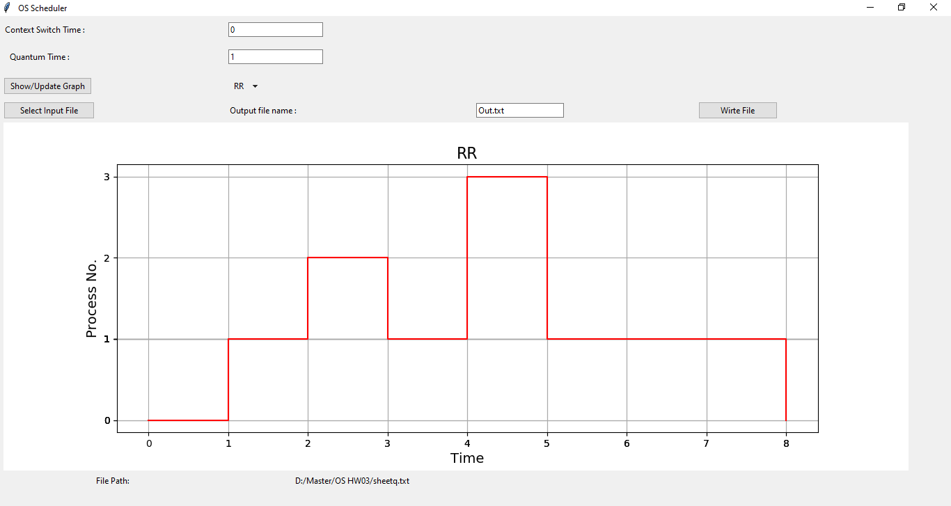Click the 'Context Switch Time :' label
Viewport: 951px width, 506px height.
pyautogui.click(x=45, y=30)
